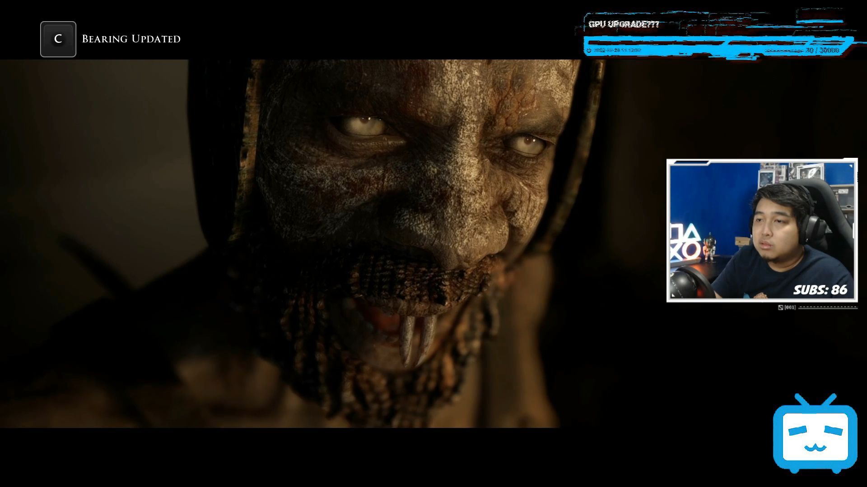Click the Bearing Updated notification text
The width and height of the screenshot is (867, 487).
[x=131, y=39]
